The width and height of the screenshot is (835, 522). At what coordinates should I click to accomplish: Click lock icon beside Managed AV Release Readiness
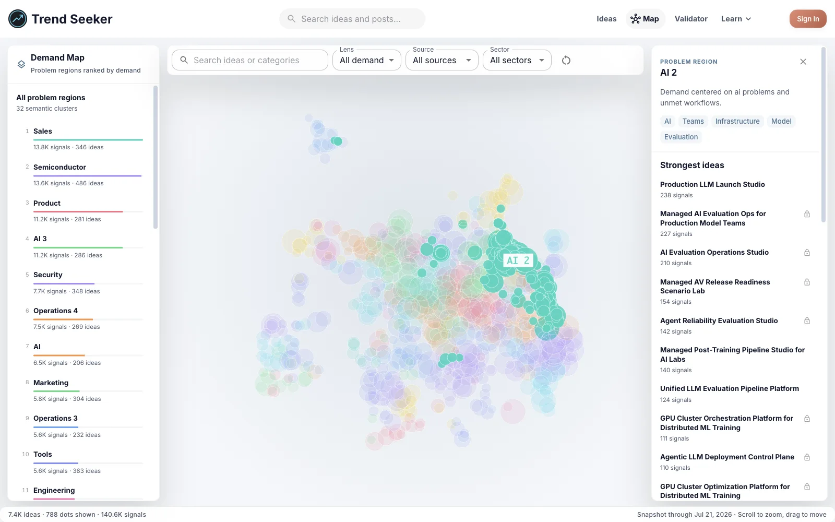tap(807, 282)
